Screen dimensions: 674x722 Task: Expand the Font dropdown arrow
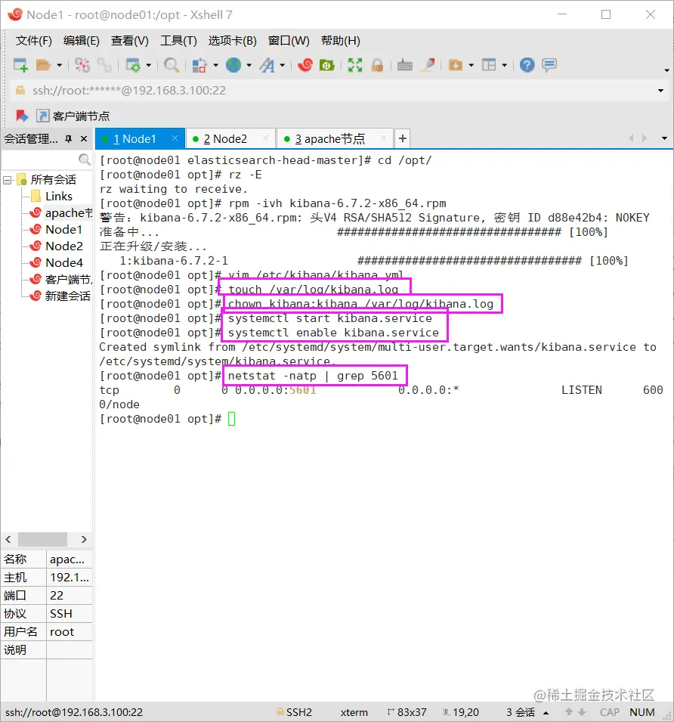coord(282,65)
